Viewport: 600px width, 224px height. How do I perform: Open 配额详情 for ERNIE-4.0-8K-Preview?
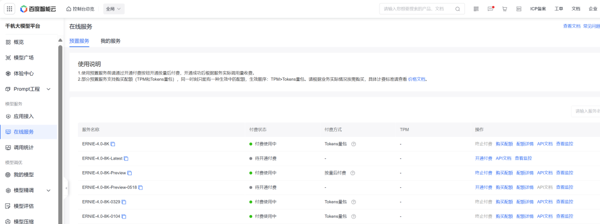pyautogui.click(x=525, y=173)
